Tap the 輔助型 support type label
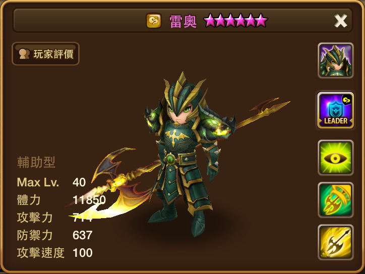This screenshot has width=365, height=274. click(x=36, y=162)
